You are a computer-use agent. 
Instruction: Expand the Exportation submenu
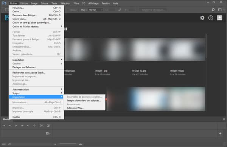coord(36,60)
